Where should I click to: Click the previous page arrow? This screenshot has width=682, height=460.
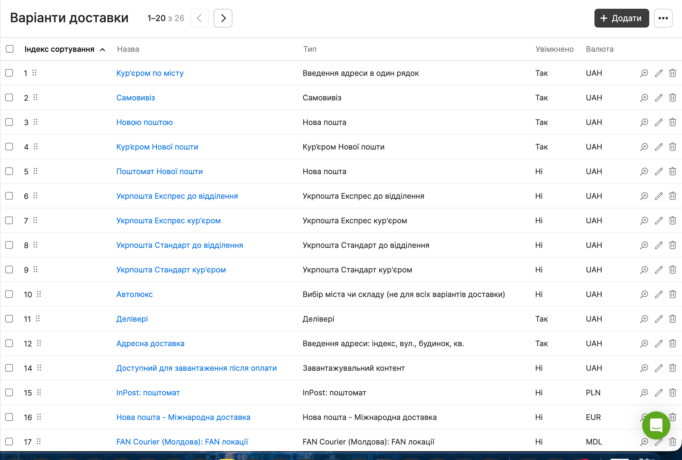(x=200, y=18)
